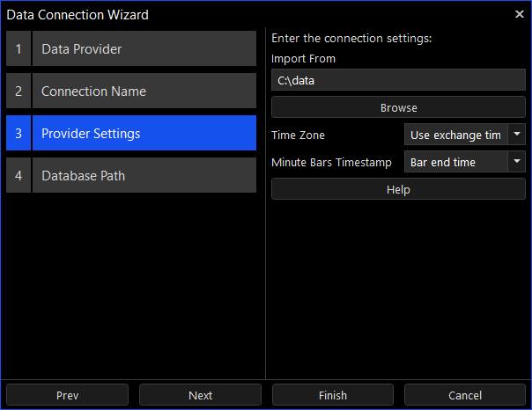Go to the Connection Name step
Screen dimensions: 532x410
click(144, 92)
